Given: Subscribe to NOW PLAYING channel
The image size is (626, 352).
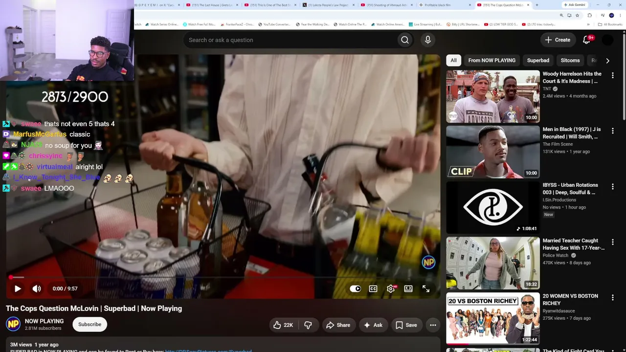Looking at the screenshot, I should click(89, 324).
